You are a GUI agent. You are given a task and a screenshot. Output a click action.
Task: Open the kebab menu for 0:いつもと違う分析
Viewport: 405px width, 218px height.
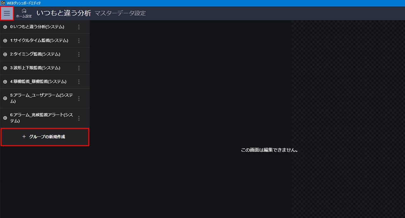[x=78, y=27]
